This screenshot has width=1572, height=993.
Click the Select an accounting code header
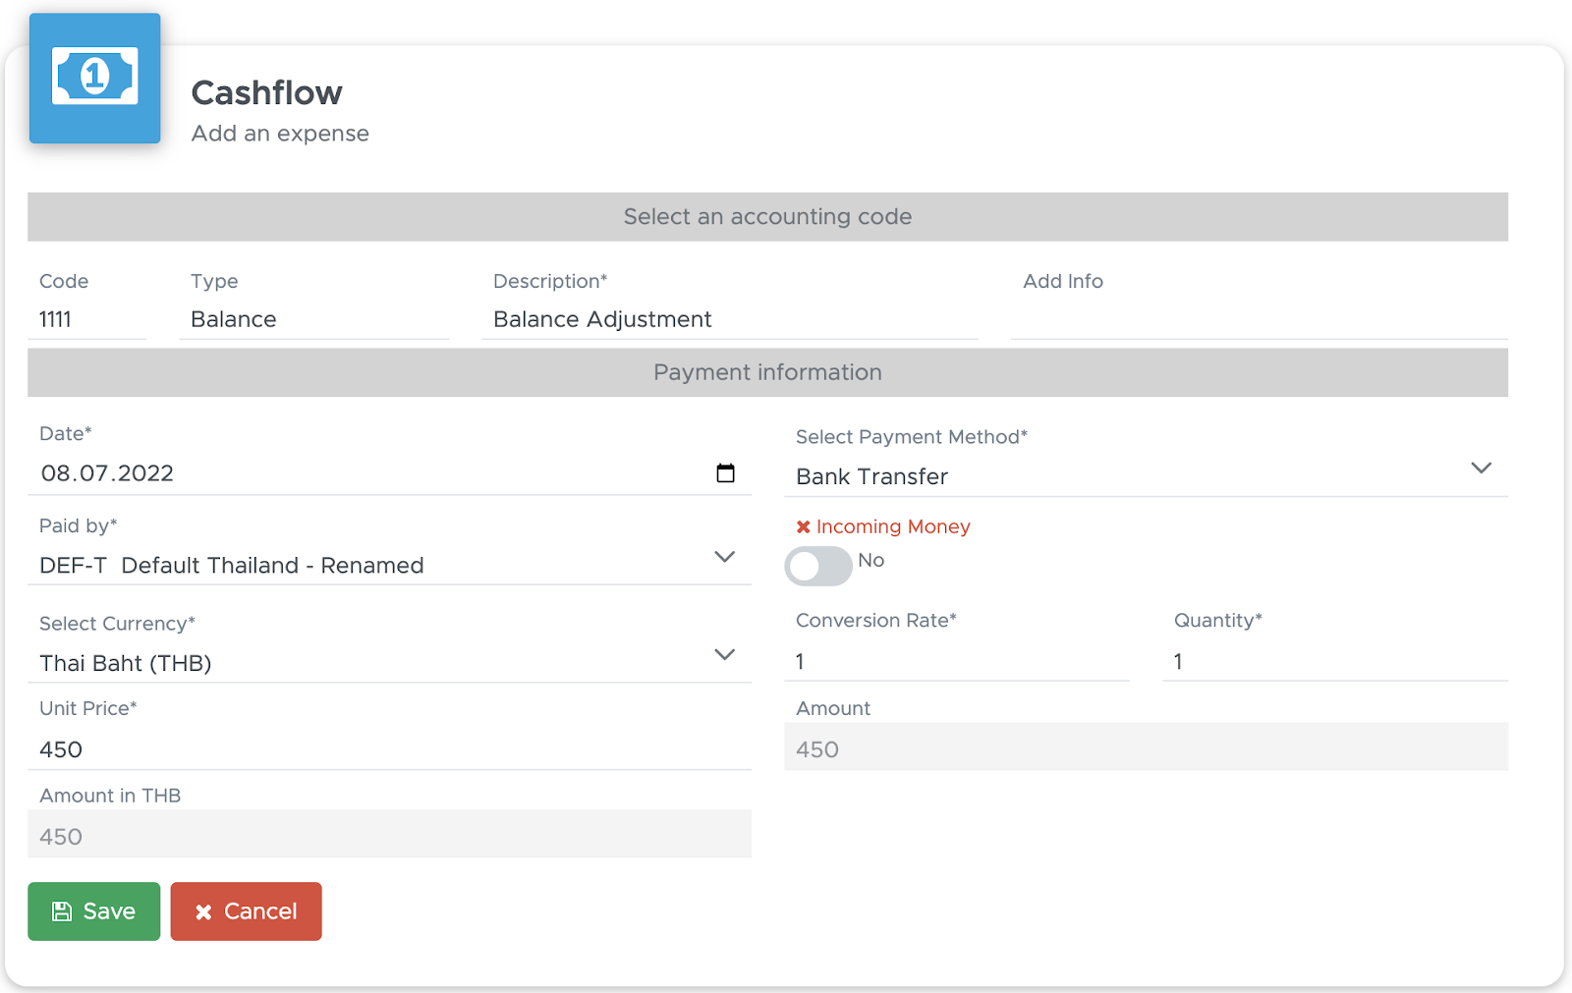pyautogui.click(x=767, y=217)
